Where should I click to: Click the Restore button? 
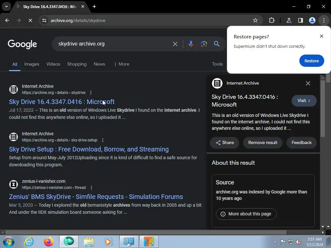point(312,61)
